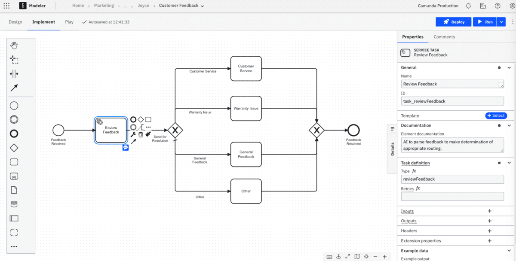This screenshot has height=261, width=516.
Task: Activate the Lasso selection tool
Action: point(14,60)
